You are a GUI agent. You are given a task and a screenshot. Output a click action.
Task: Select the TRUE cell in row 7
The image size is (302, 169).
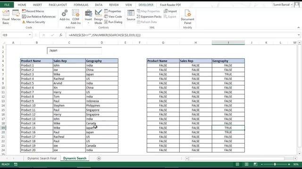[228, 74]
